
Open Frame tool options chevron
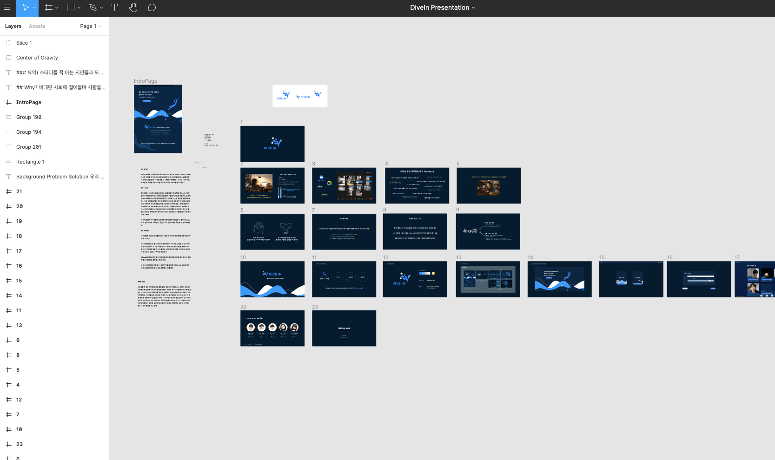pyautogui.click(x=57, y=8)
